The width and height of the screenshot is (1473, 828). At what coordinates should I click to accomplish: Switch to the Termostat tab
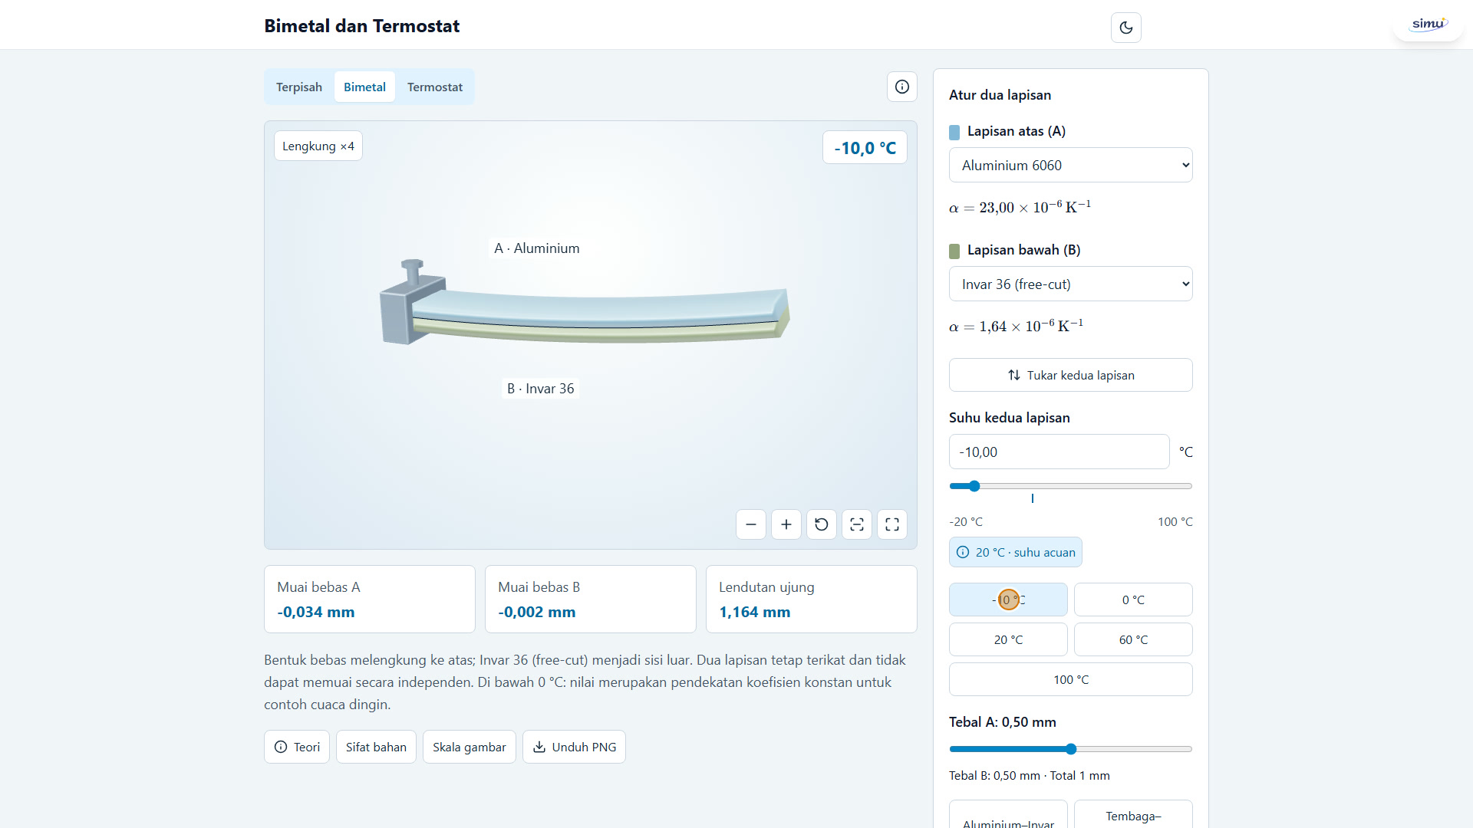pyautogui.click(x=435, y=87)
